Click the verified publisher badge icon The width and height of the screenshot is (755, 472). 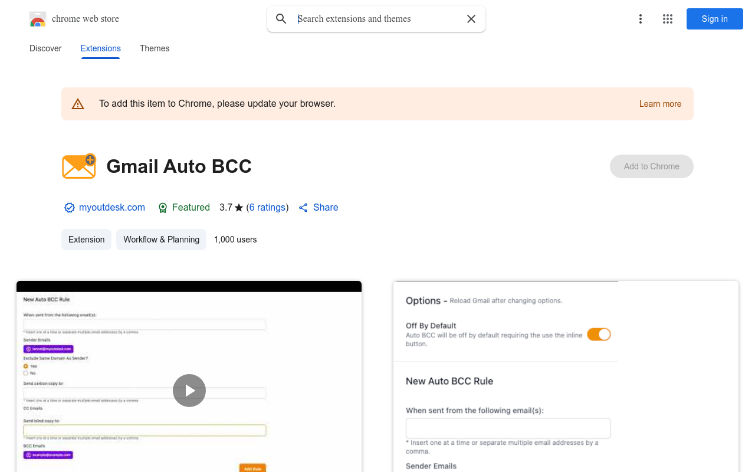[70, 208]
